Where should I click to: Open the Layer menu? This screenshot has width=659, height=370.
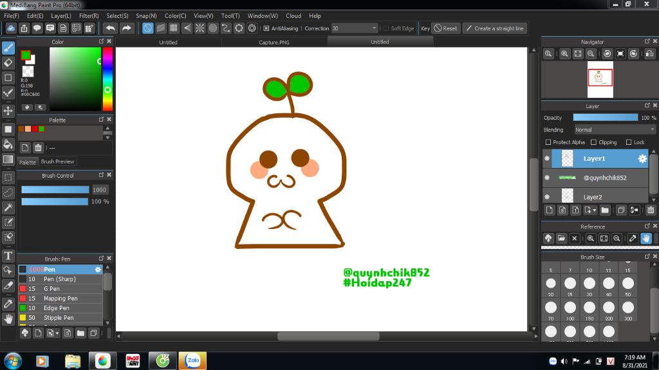[61, 15]
